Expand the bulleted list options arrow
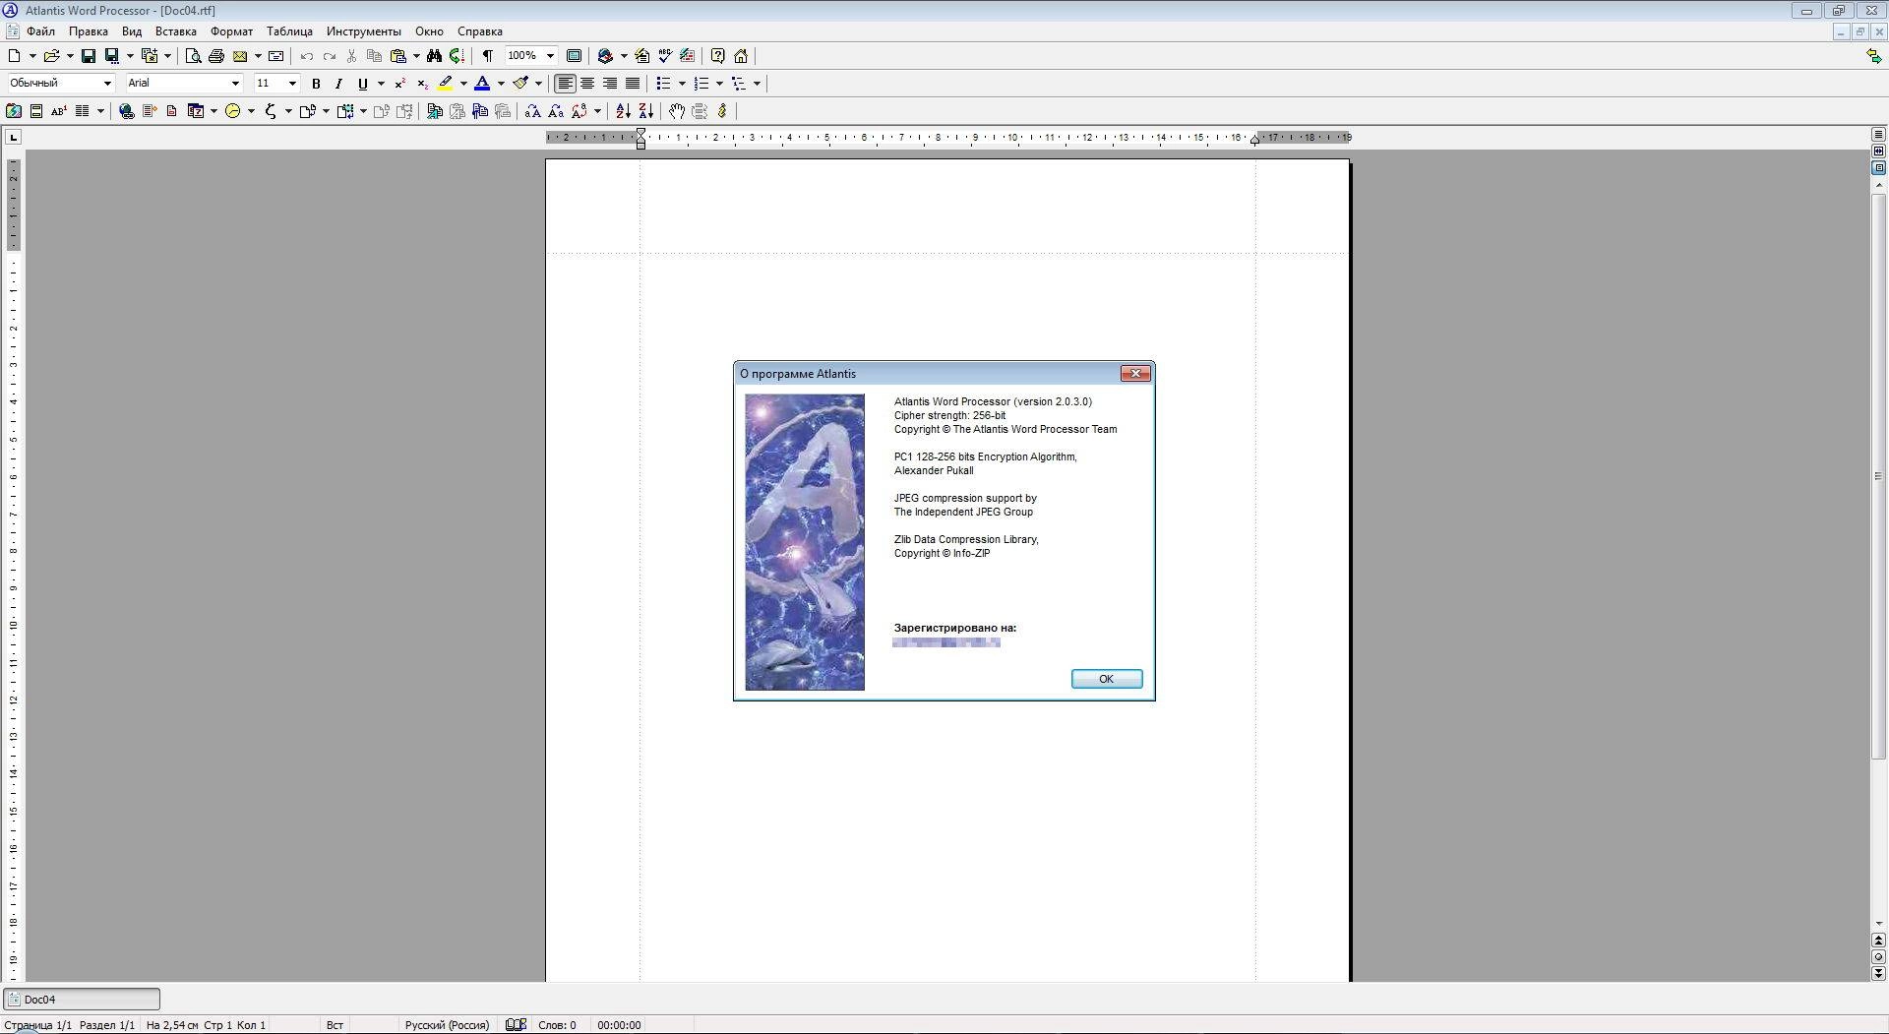This screenshot has height=1034, width=1889. tap(682, 84)
